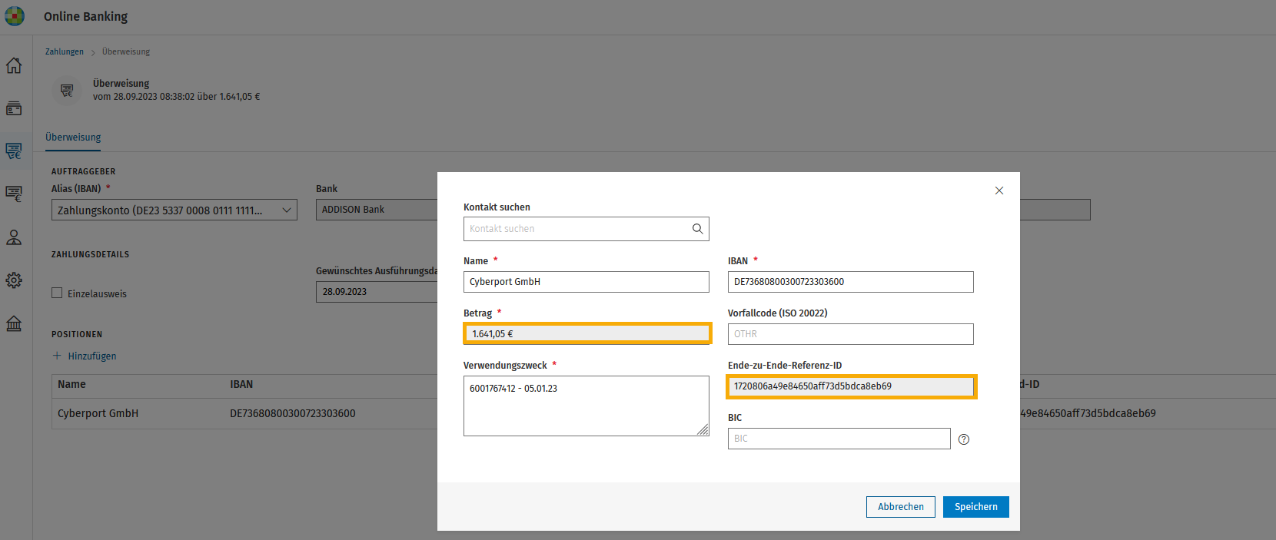Click the IBAN column header in table
1276x540 pixels.
pos(241,384)
